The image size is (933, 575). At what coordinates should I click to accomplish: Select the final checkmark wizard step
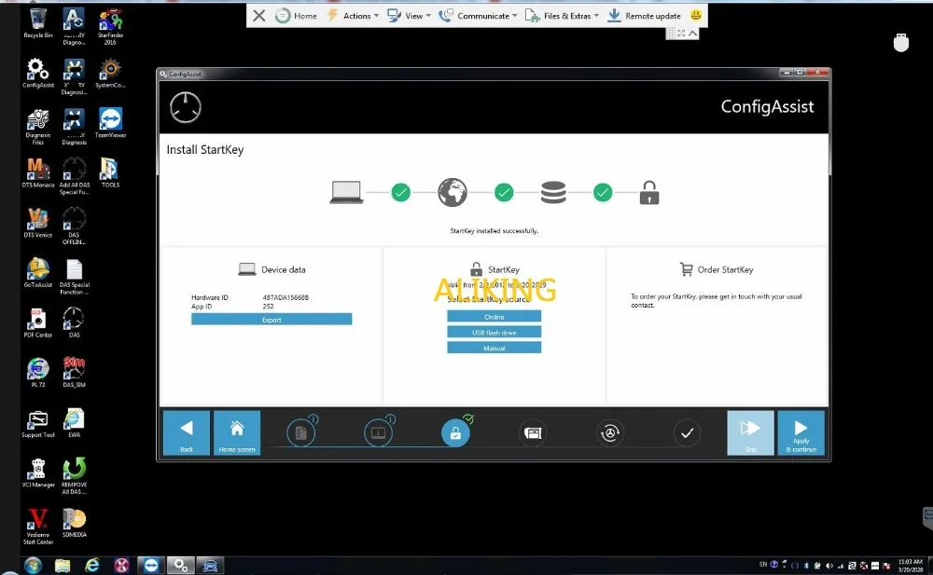[688, 433]
